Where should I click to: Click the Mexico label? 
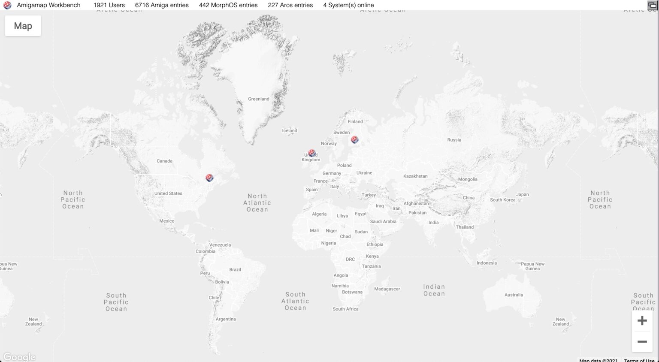[x=166, y=221]
